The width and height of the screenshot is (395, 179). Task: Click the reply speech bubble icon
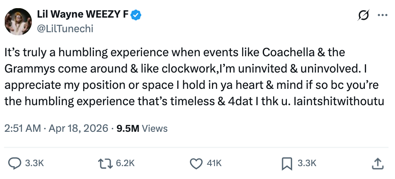[16, 163]
